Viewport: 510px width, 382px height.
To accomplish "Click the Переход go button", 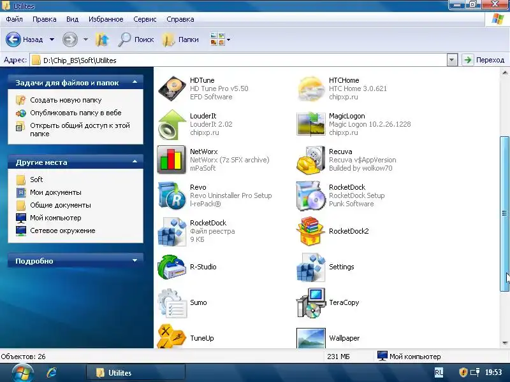I will tap(483, 60).
